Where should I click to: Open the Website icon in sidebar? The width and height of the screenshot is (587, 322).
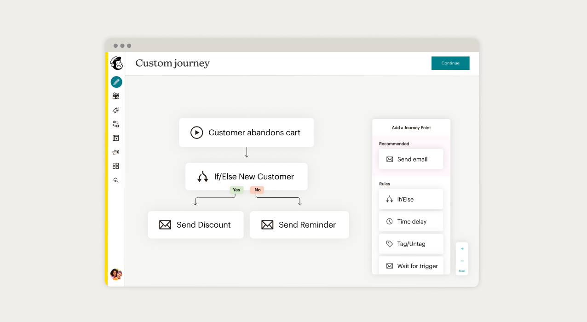(x=116, y=138)
